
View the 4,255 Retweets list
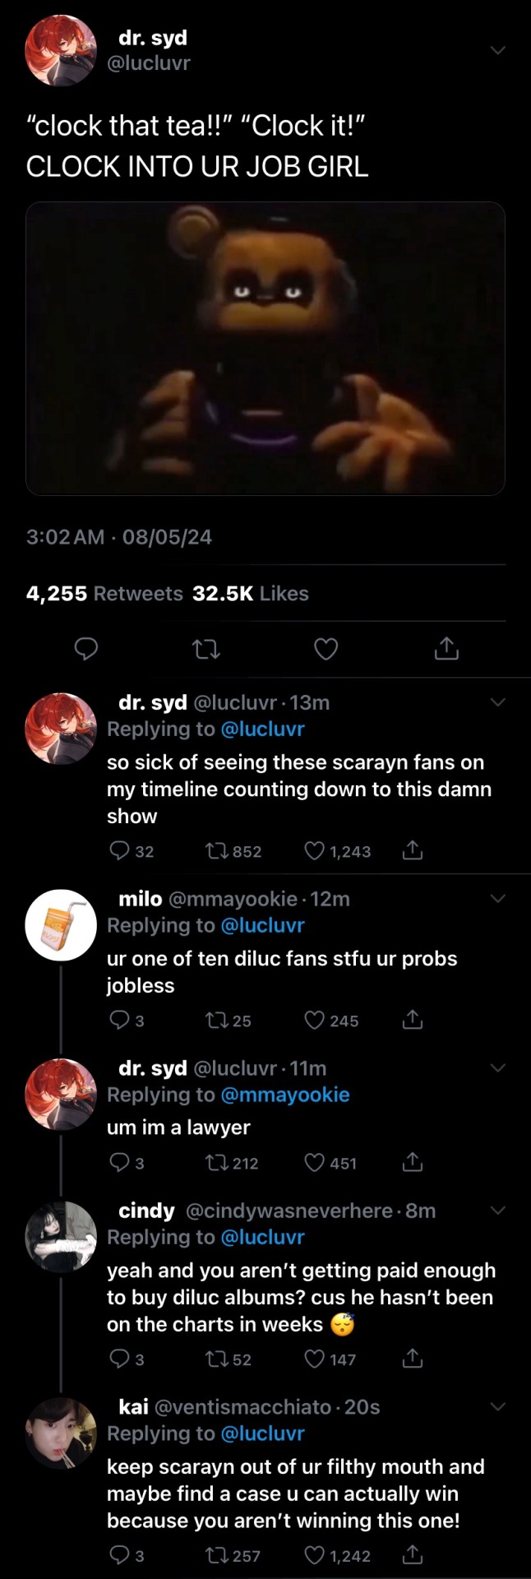coord(104,594)
